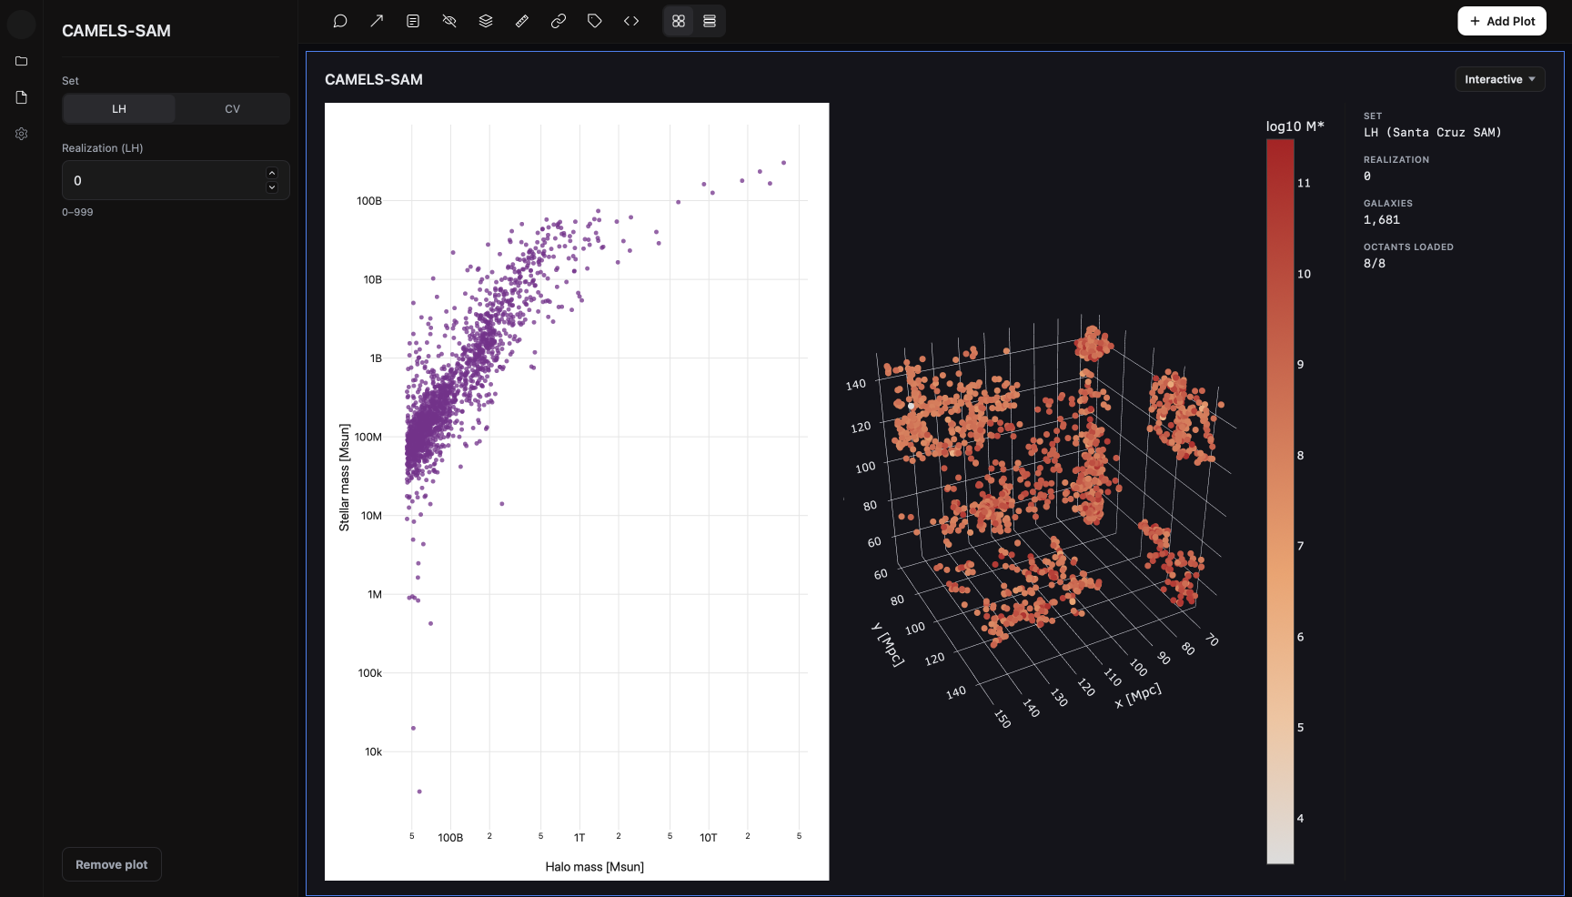
Task: Click the log10 M* color bar
Action: 1280,500
